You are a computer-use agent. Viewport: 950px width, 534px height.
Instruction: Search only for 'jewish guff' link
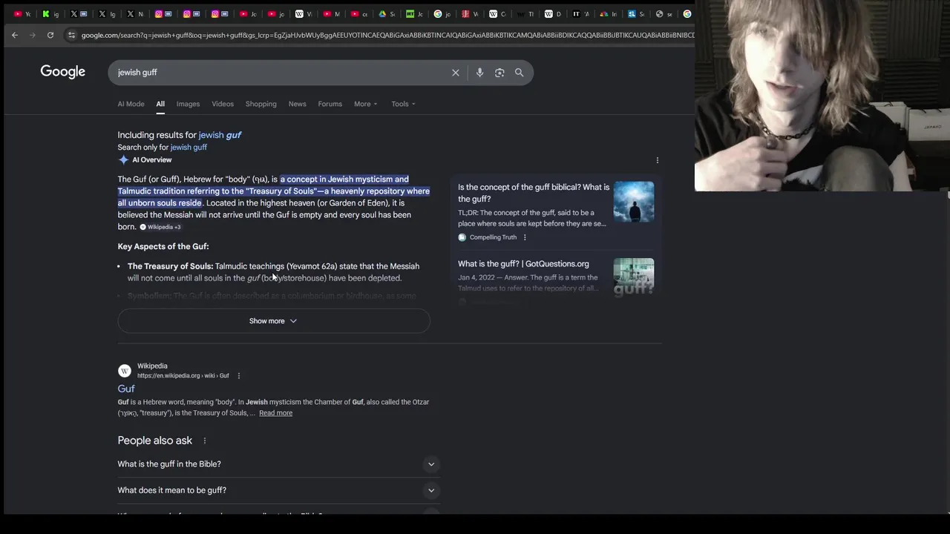coord(189,148)
